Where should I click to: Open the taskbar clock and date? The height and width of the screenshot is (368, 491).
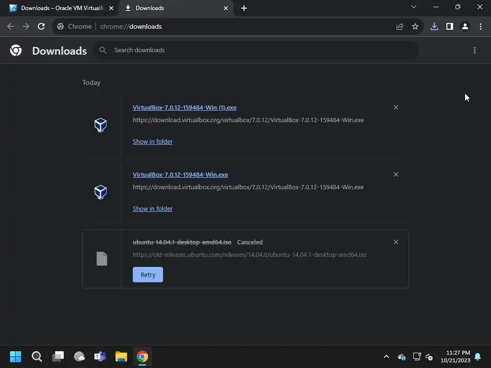pyautogui.click(x=456, y=356)
